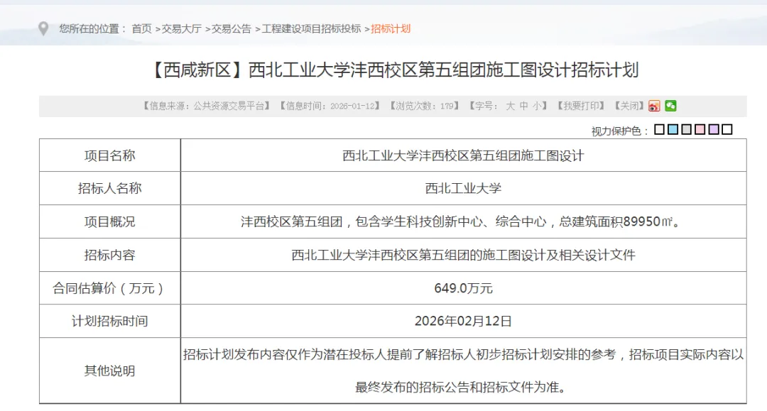Click the 您所在的位置 label

click(93, 29)
